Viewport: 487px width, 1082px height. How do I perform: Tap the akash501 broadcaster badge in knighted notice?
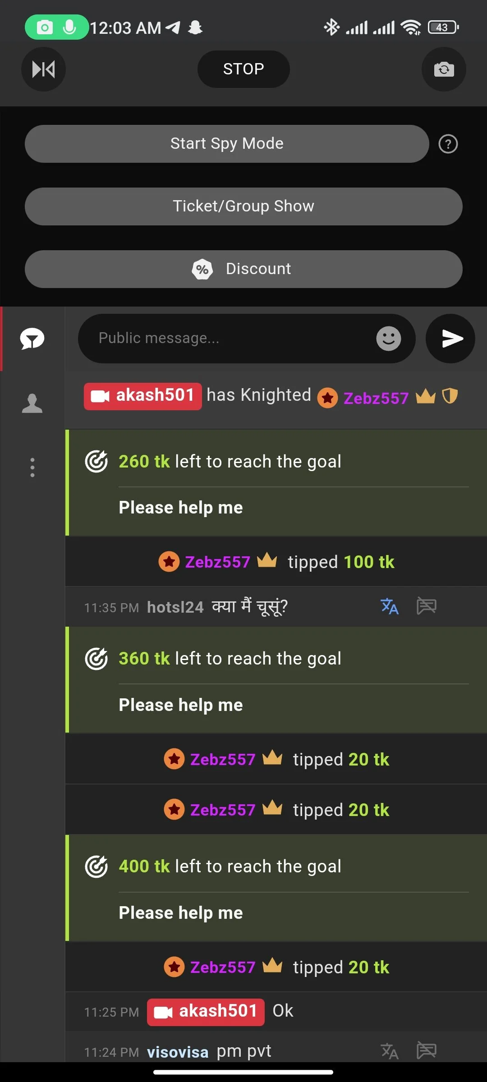(x=142, y=396)
